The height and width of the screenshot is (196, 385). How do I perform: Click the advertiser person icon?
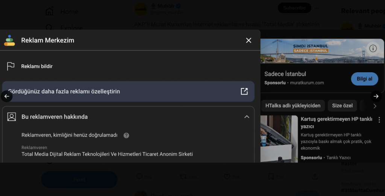(x=12, y=117)
